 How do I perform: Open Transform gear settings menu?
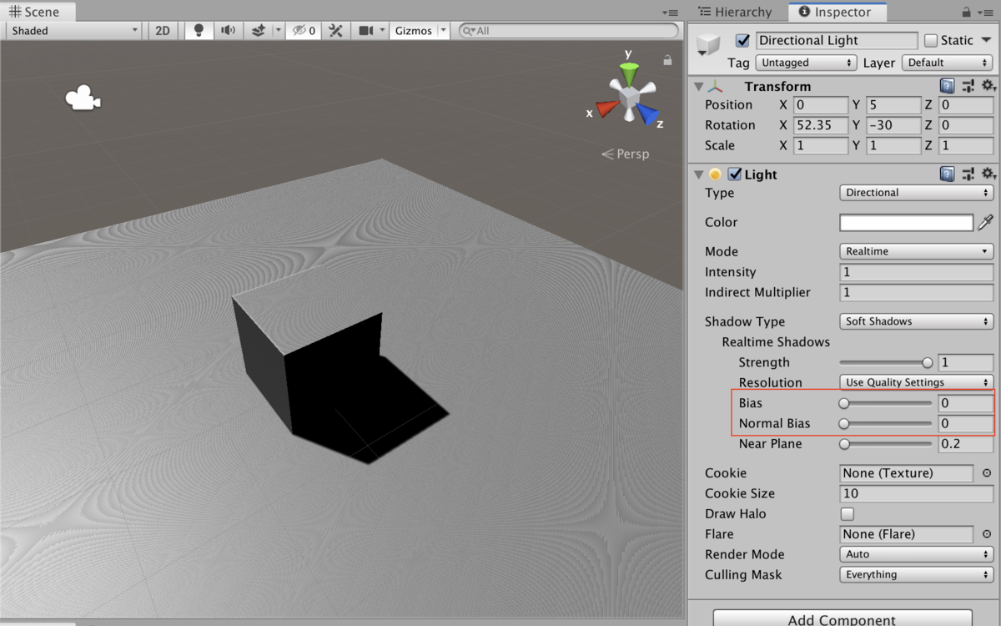[x=988, y=86]
